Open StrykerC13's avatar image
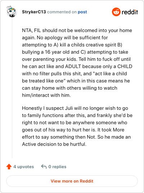The width and height of the screenshot is (144, 193). point(12,12)
